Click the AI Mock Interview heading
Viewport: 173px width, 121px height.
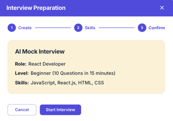(x=40, y=51)
